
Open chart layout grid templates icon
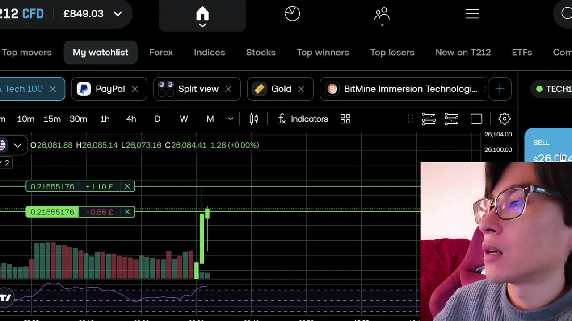click(x=345, y=119)
